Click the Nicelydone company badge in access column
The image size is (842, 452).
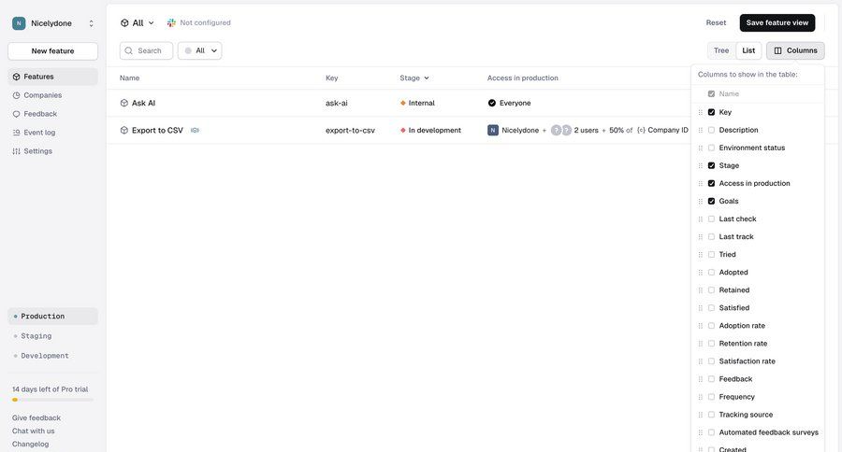(x=493, y=131)
